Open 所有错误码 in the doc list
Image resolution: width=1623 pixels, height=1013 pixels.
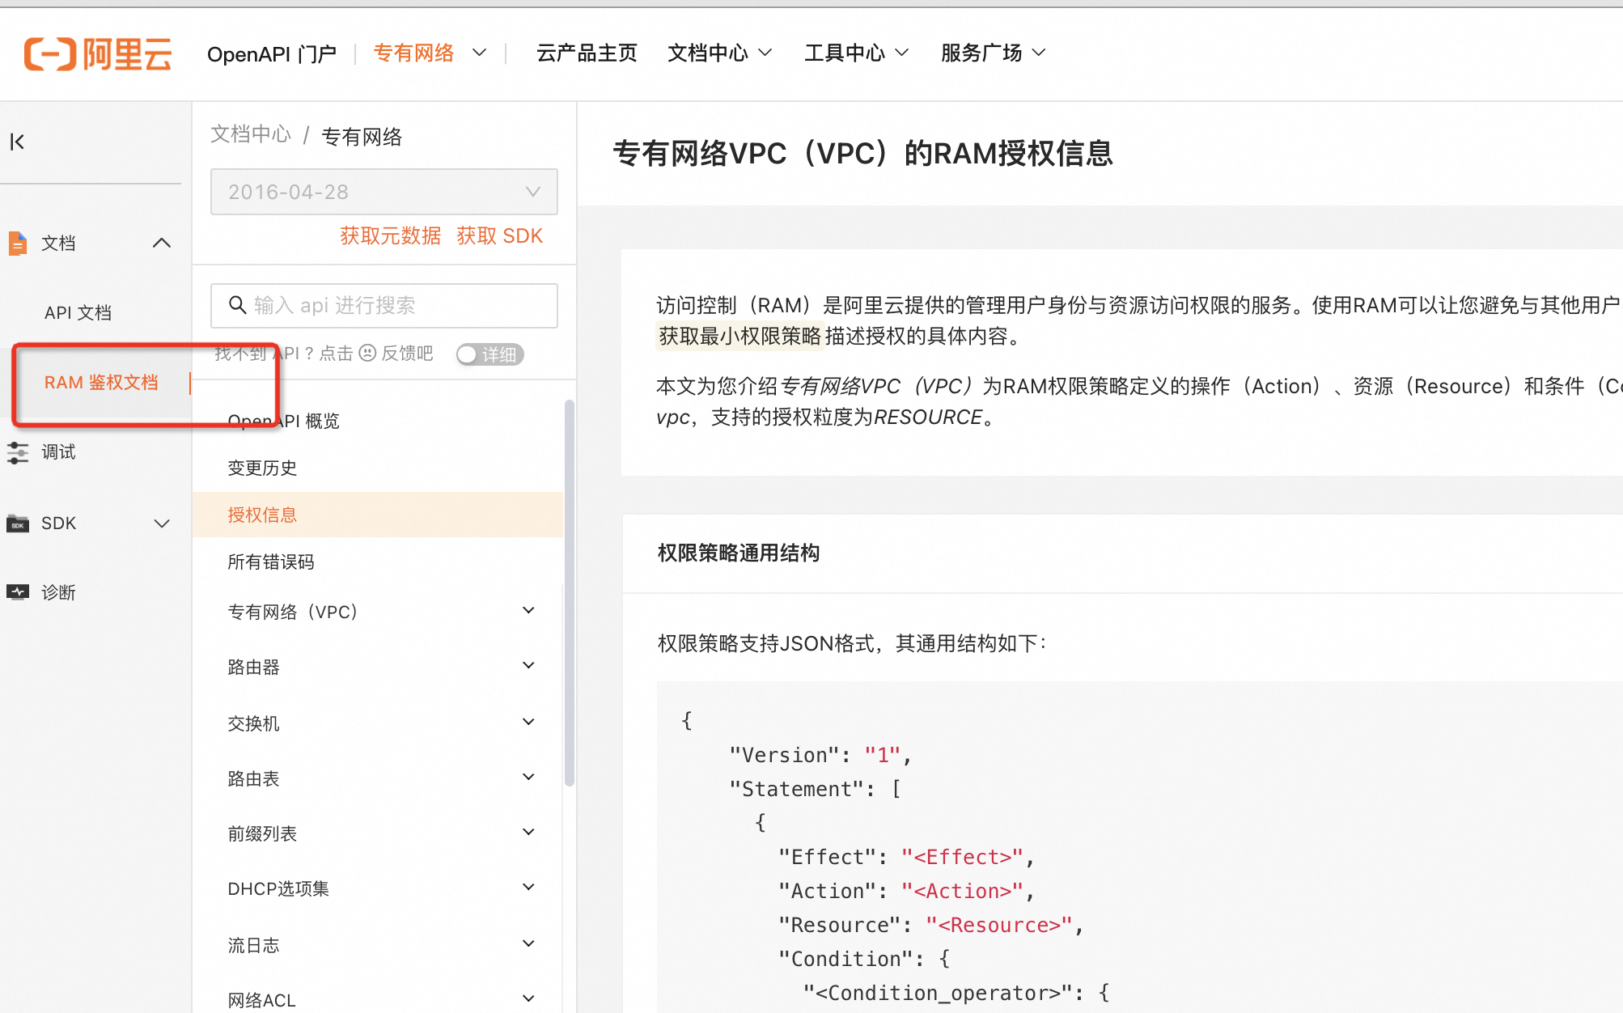271,562
